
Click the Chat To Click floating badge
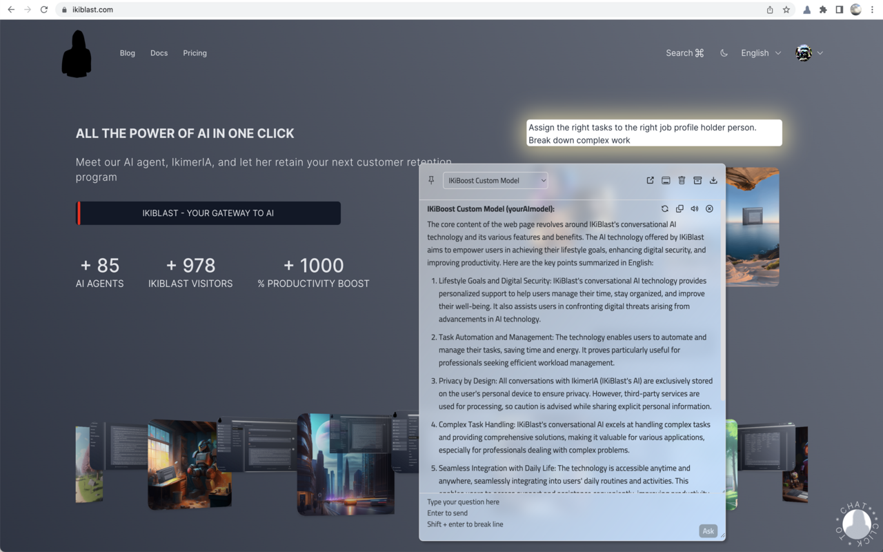click(857, 524)
